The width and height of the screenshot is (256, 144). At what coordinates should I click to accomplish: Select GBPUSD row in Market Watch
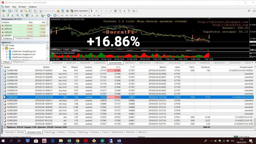24,29
